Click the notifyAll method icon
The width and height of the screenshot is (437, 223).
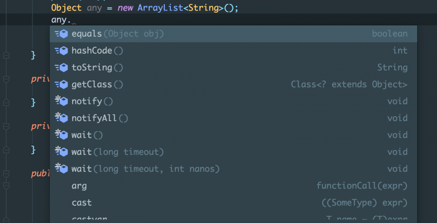(x=61, y=118)
